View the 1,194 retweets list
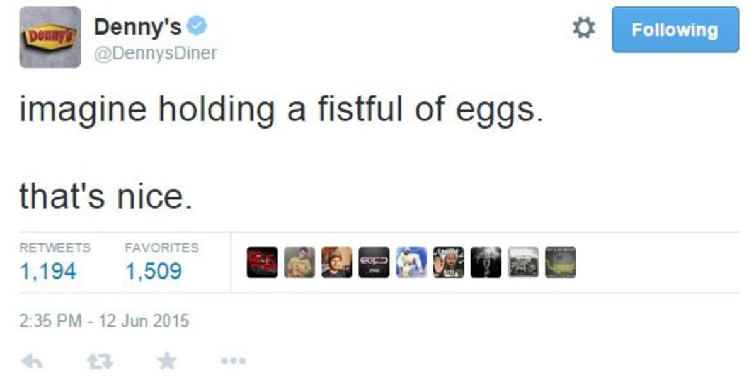 coord(48,272)
